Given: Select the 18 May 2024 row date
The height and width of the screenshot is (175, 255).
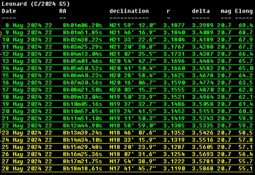Looking at the screenshot, I should click(27, 97).
